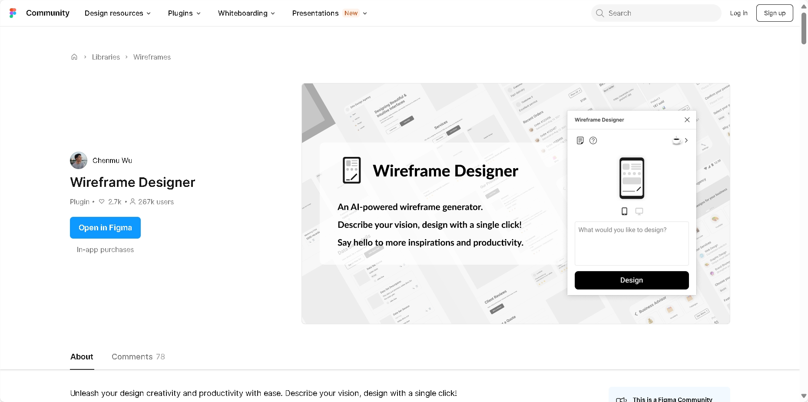Screen dimensions: 808x402
Task: Click the chevron next to coffee cup
Action: 686,140
